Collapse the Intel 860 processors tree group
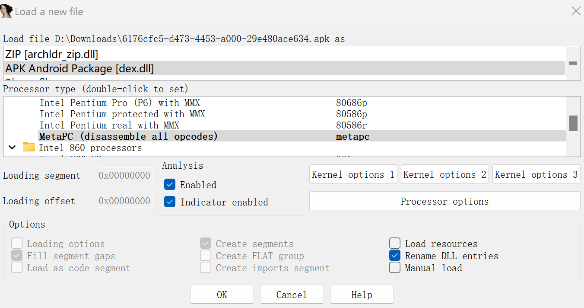584x308 pixels. click(13, 148)
